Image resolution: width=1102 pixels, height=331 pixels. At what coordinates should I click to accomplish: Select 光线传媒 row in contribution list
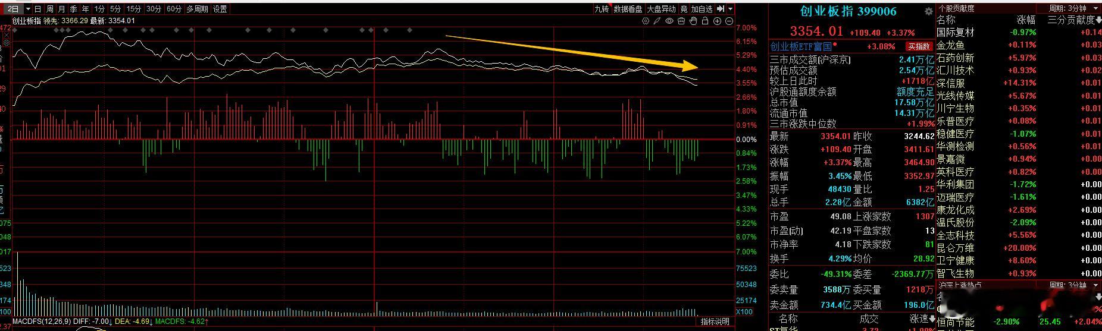(x=1019, y=96)
